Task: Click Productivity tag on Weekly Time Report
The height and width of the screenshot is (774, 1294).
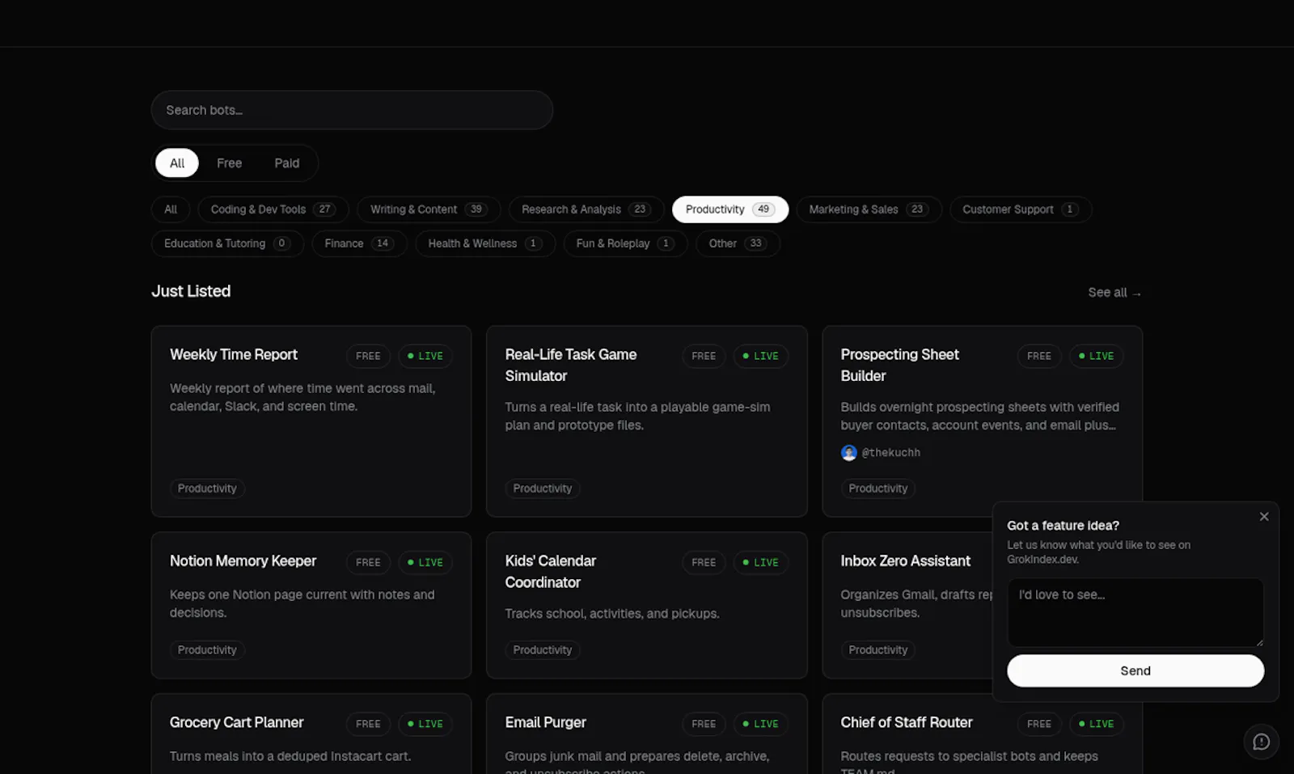Action: pyautogui.click(x=207, y=489)
